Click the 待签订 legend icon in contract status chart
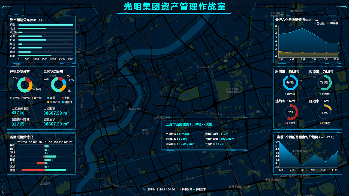Image resolution: width=349 pixels, height=196 pixels. pyautogui.click(x=63, y=102)
